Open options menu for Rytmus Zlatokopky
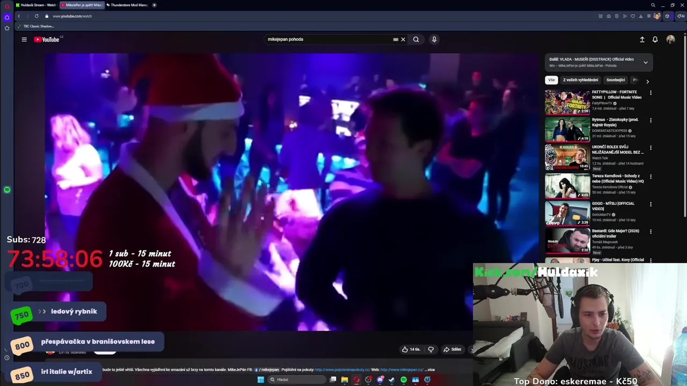The width and height of the screenshot is (687, 386). 651,120
